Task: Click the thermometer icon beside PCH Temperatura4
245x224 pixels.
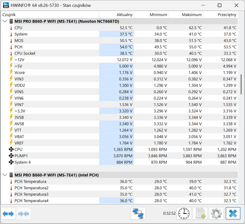Action: pos(11,201)
